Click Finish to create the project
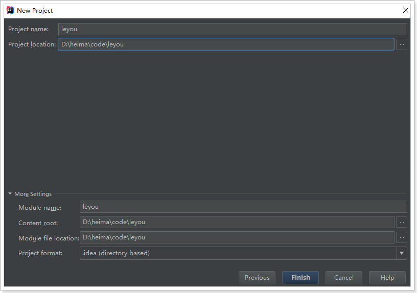Viewport: 417px width, 293px height. [x=300, y=278]
